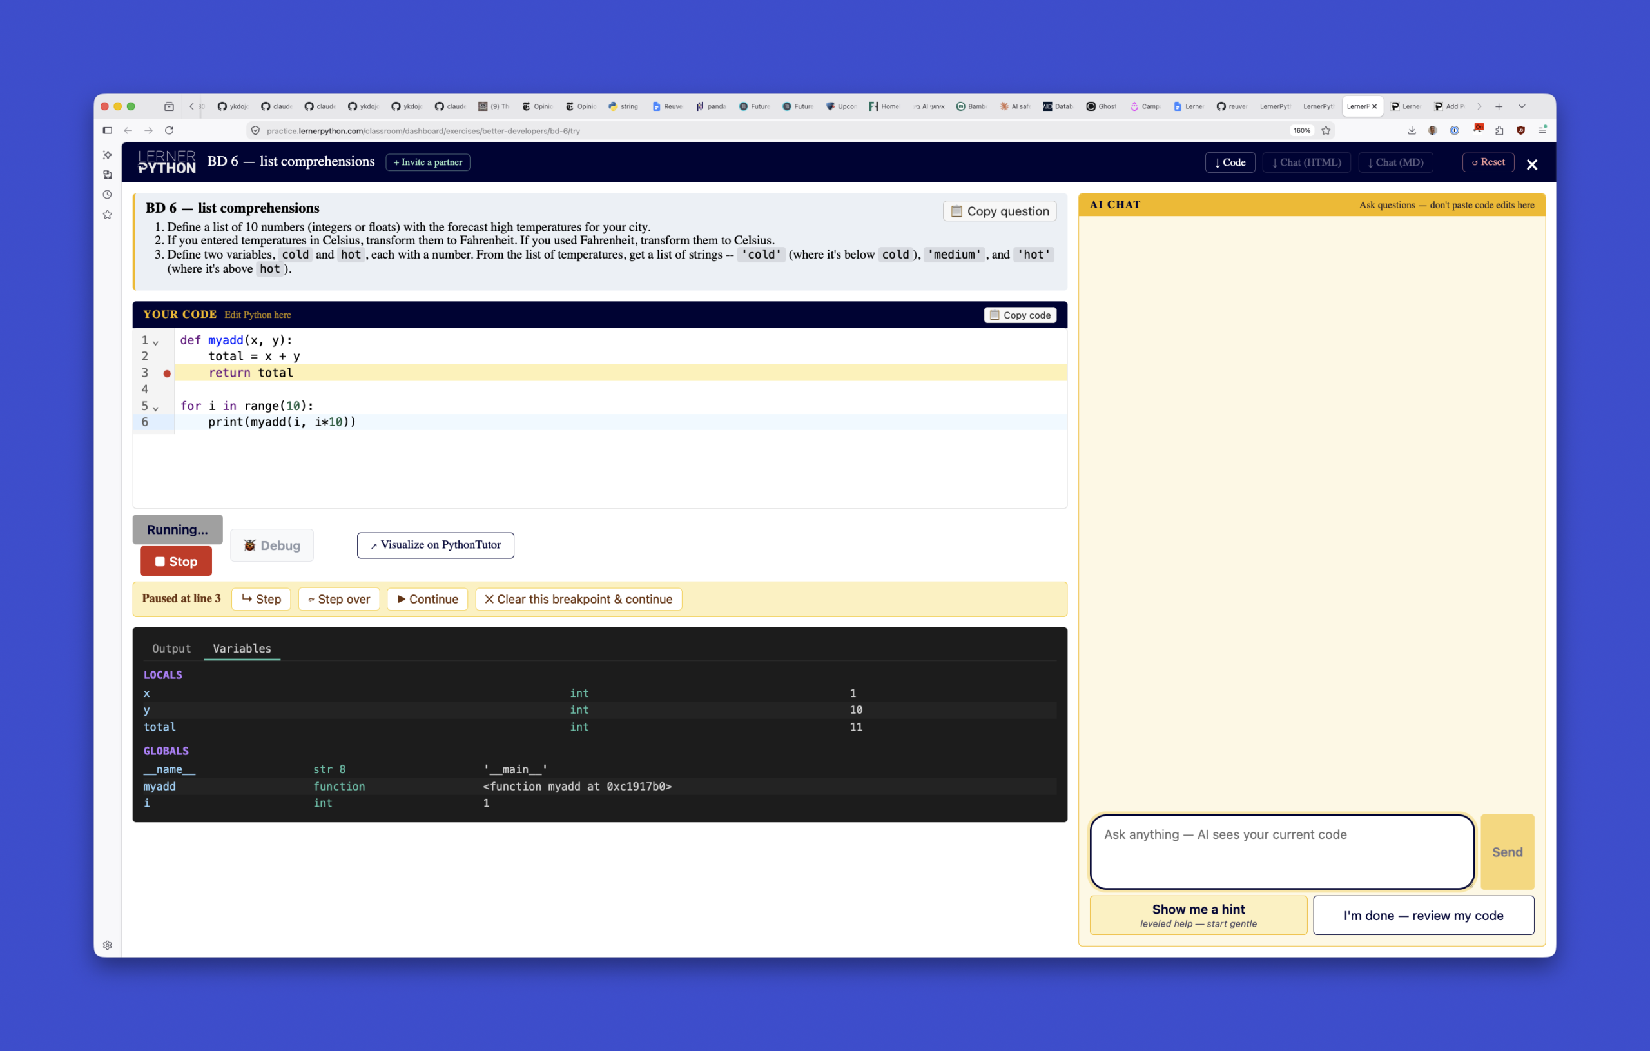Step into the next line
This screenshot has width=1650, height=1051.
pos(261,599)
